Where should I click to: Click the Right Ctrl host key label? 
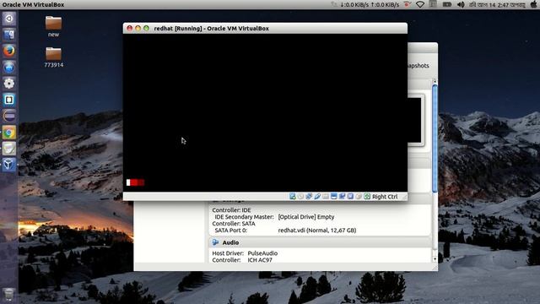tap(385, 197)
